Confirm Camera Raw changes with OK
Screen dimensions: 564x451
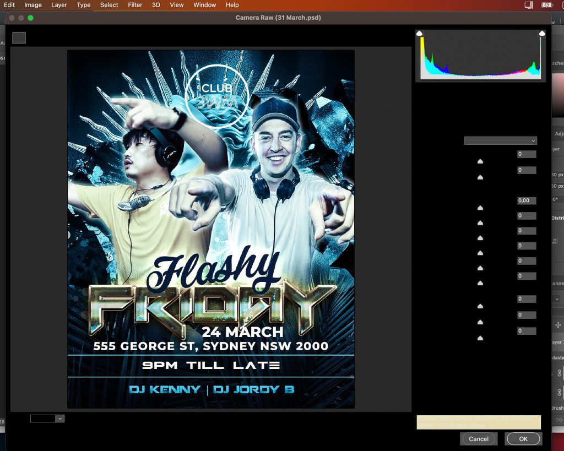(x=523, y=439)
